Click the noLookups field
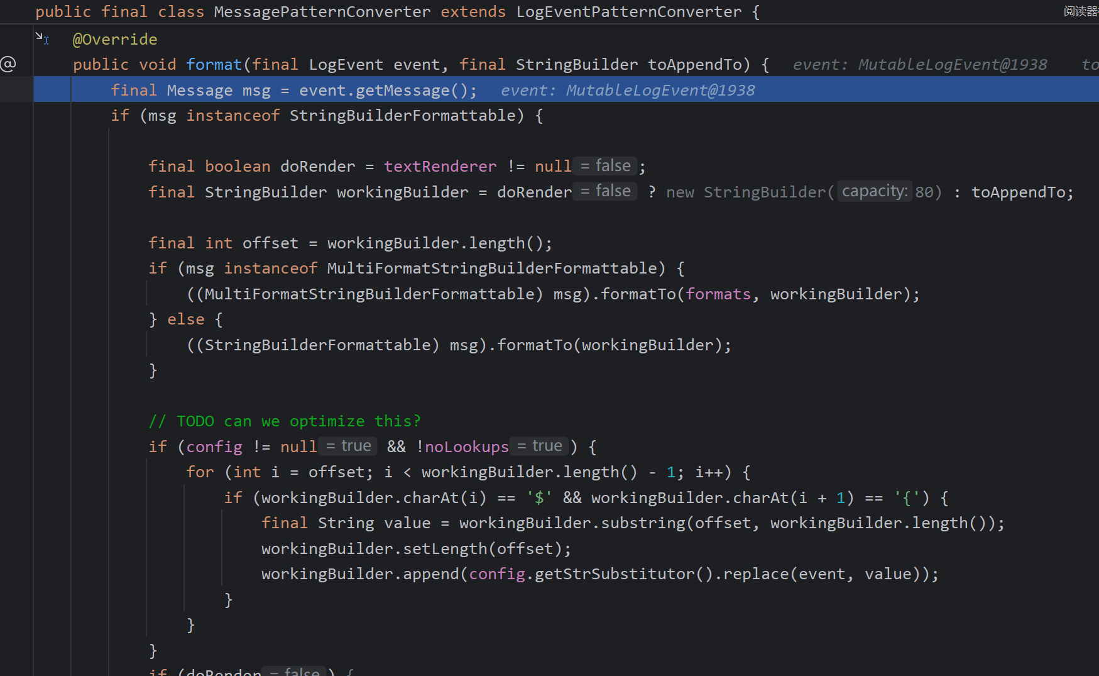Image resolution: width=1099 pixels, height=676 pixels. click(467, 447)
